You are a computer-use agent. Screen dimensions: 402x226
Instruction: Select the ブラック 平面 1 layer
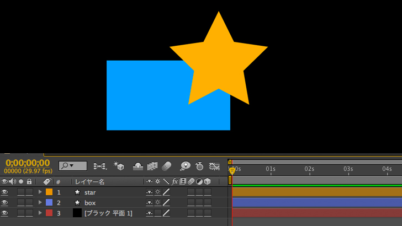tap(108, 213)
